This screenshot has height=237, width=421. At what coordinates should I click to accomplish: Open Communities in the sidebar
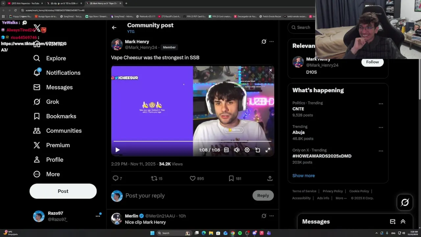[x=57, y=131]
